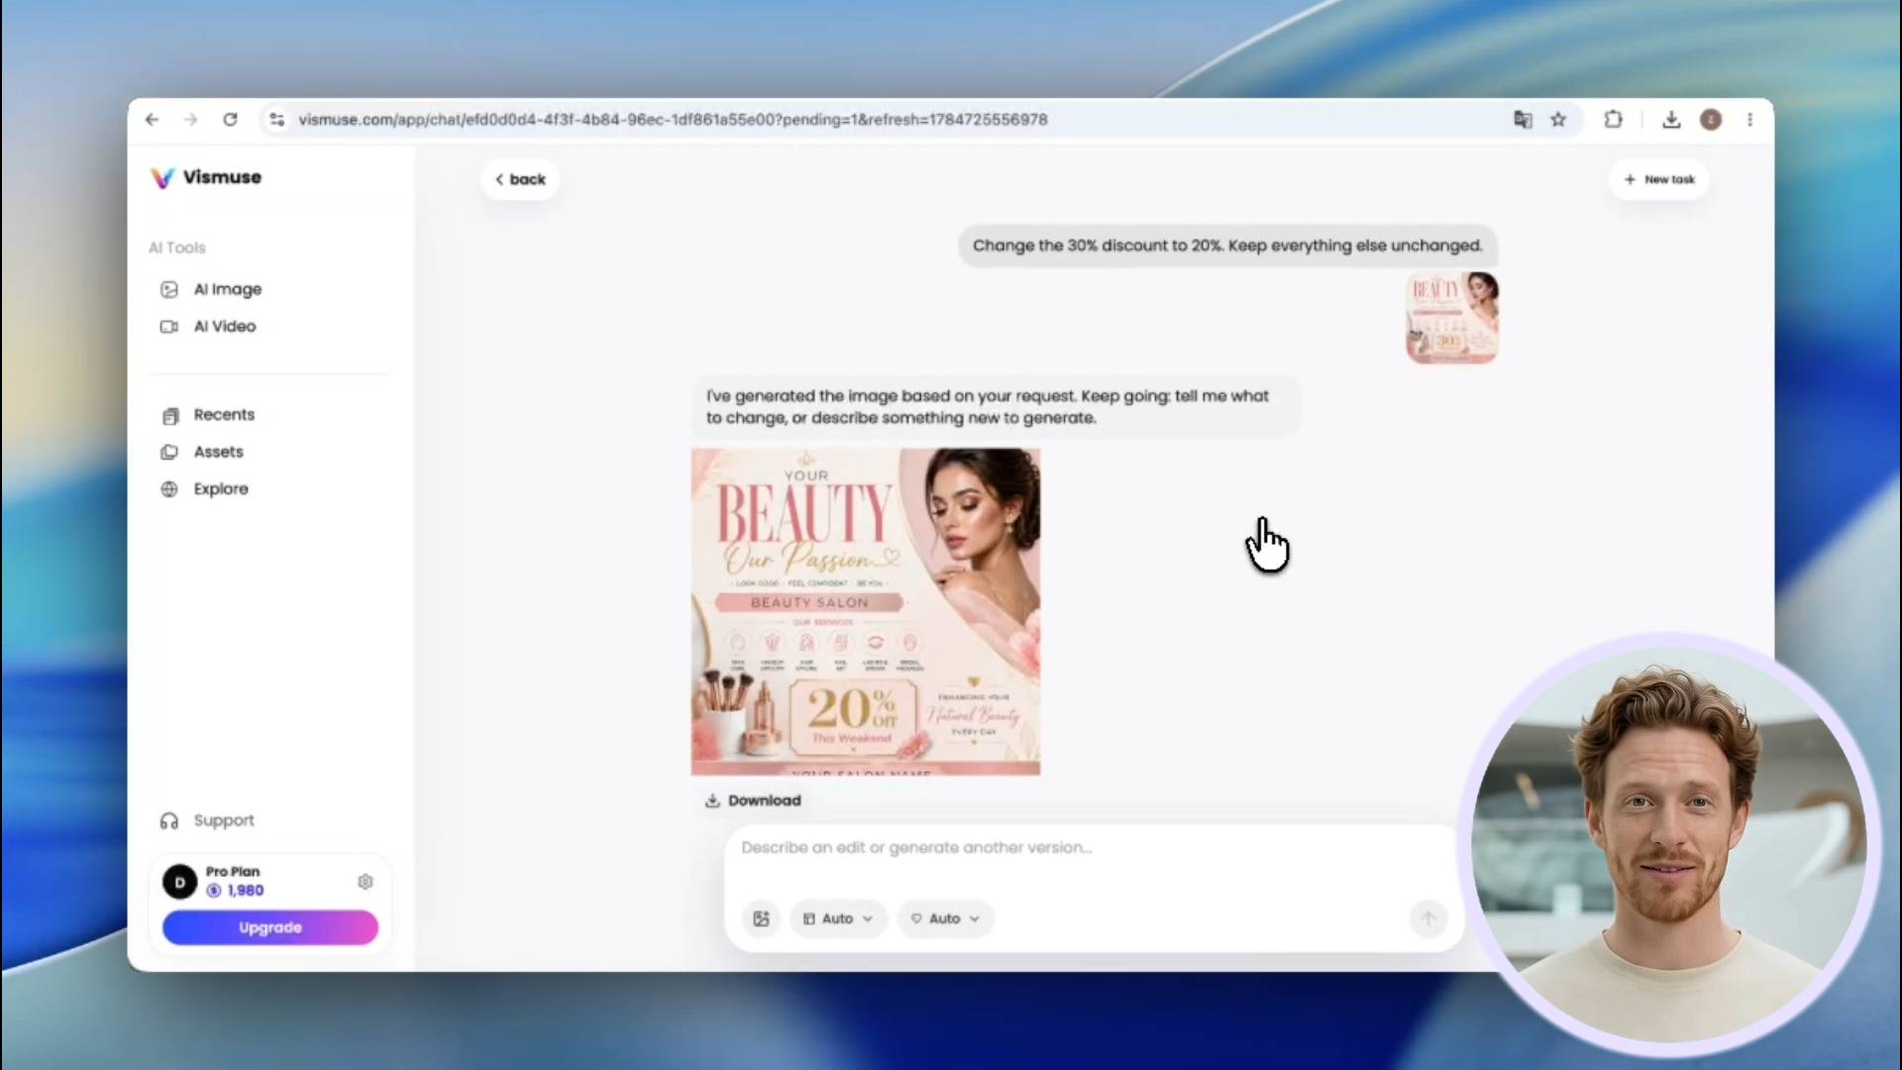The height and width of the screenshot is (1070, 1902).
Task: Bookmark this page with the star icon
Action: pos(1558,119)
